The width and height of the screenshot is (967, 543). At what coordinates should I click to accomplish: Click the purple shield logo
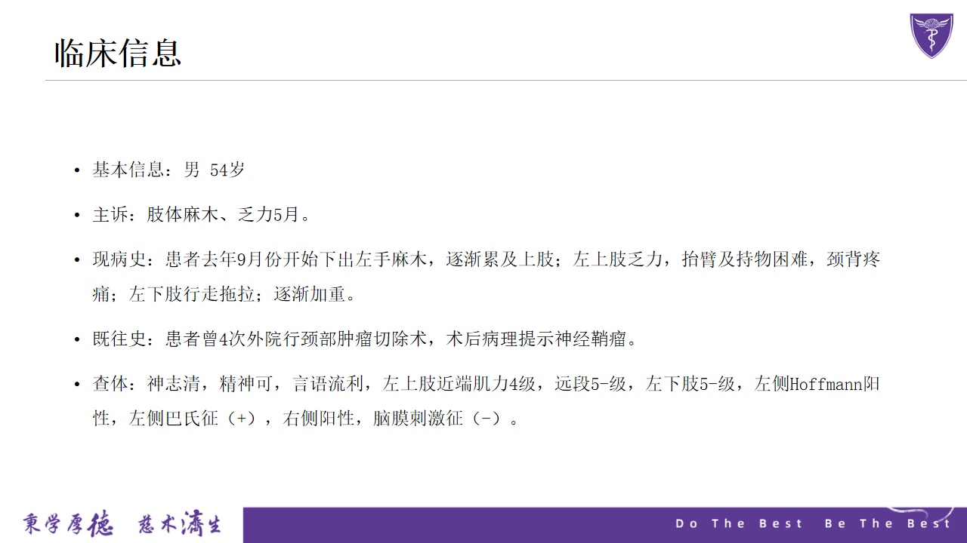931,35
